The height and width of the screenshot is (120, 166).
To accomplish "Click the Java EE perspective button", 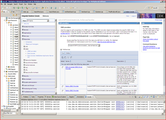I will [x=155, y=8].
